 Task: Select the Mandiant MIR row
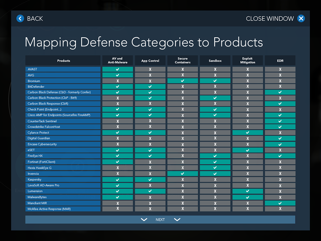point(63,203)
